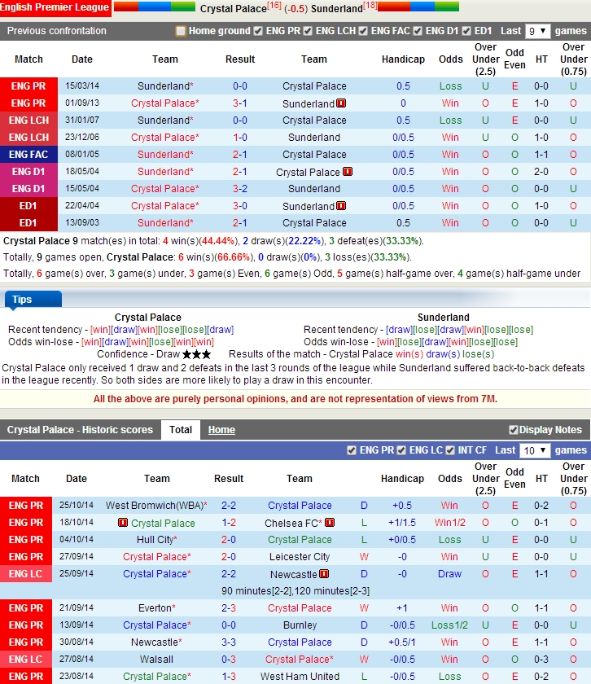Open West Ham United team link
Image resolution: width=591 pixels, height=684 pixels.
[300, 677]
